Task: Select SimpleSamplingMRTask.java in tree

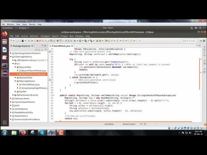Action: click(x=34, y=88)
